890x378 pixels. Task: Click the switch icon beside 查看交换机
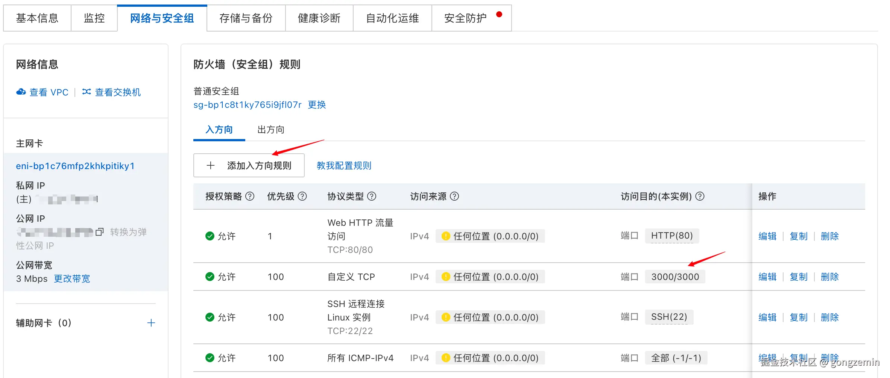(x=87, y=92)
